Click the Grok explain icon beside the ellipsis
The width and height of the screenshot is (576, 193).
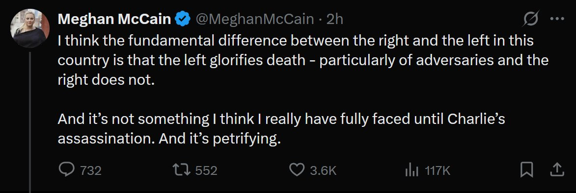pyautogui.click(x=530, y=19)
